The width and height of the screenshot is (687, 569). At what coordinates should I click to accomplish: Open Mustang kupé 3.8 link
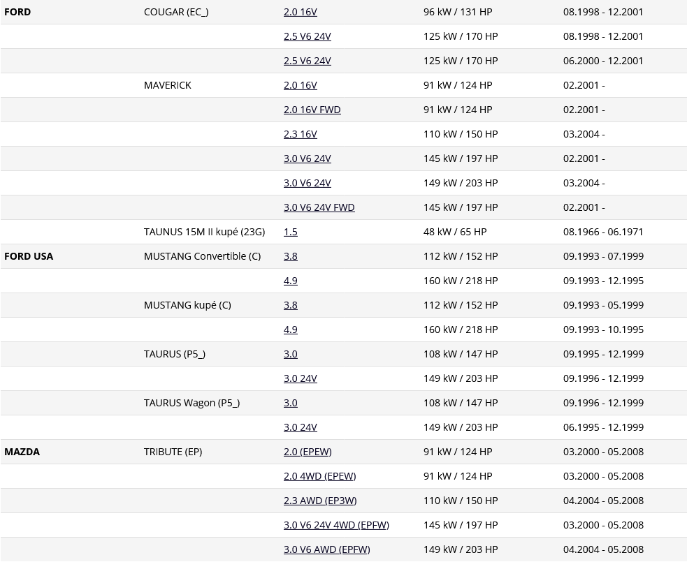pyautogui.click(x=291, y=306)
